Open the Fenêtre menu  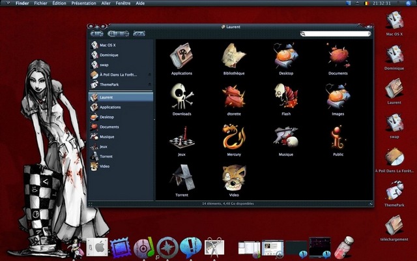coord(123,3)
